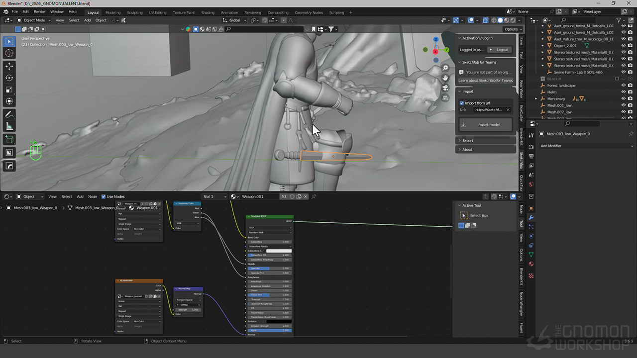Disable the Use Nodes checkbox
The width and height of the screenshot is (637, 358).
(x=104, y=196)
